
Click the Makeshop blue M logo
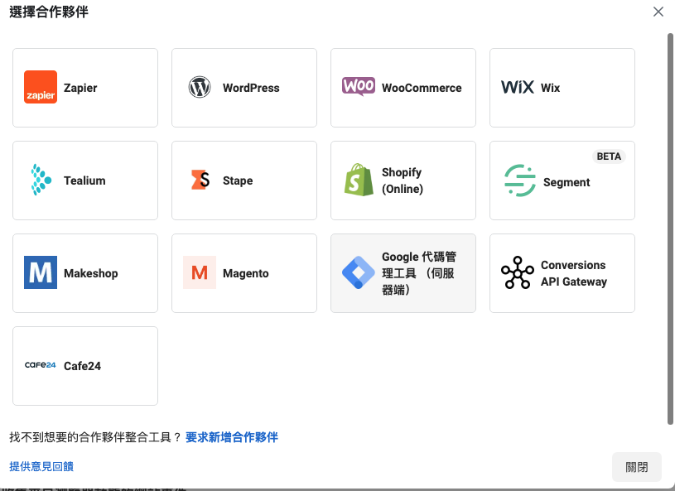click(x=41, y=272)
